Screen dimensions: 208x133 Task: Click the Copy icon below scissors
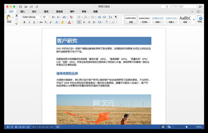point(17,20)
